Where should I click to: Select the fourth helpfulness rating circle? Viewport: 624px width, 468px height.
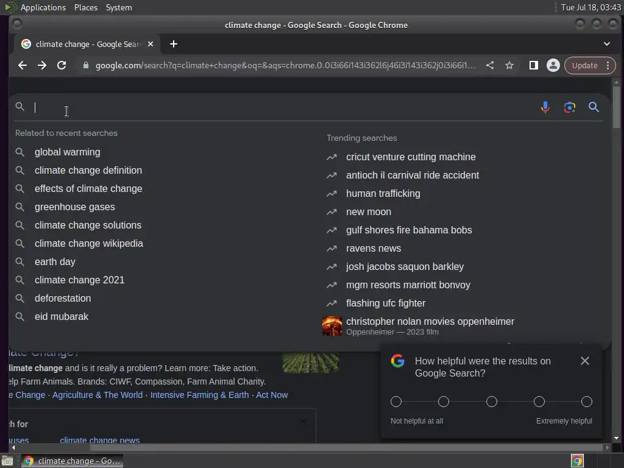pos(539,402)
